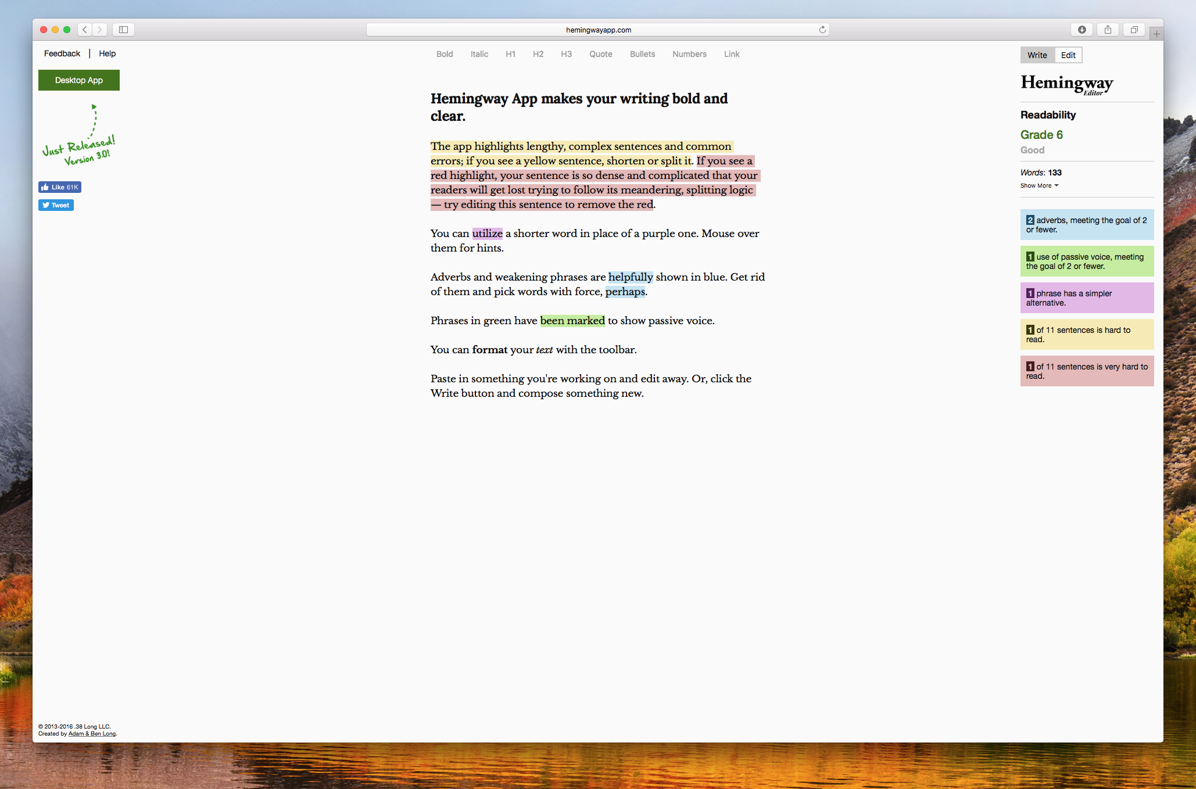Click the green passive voice card
This screenshot has height=789, width=1196.
click(x=1087, y=261)
